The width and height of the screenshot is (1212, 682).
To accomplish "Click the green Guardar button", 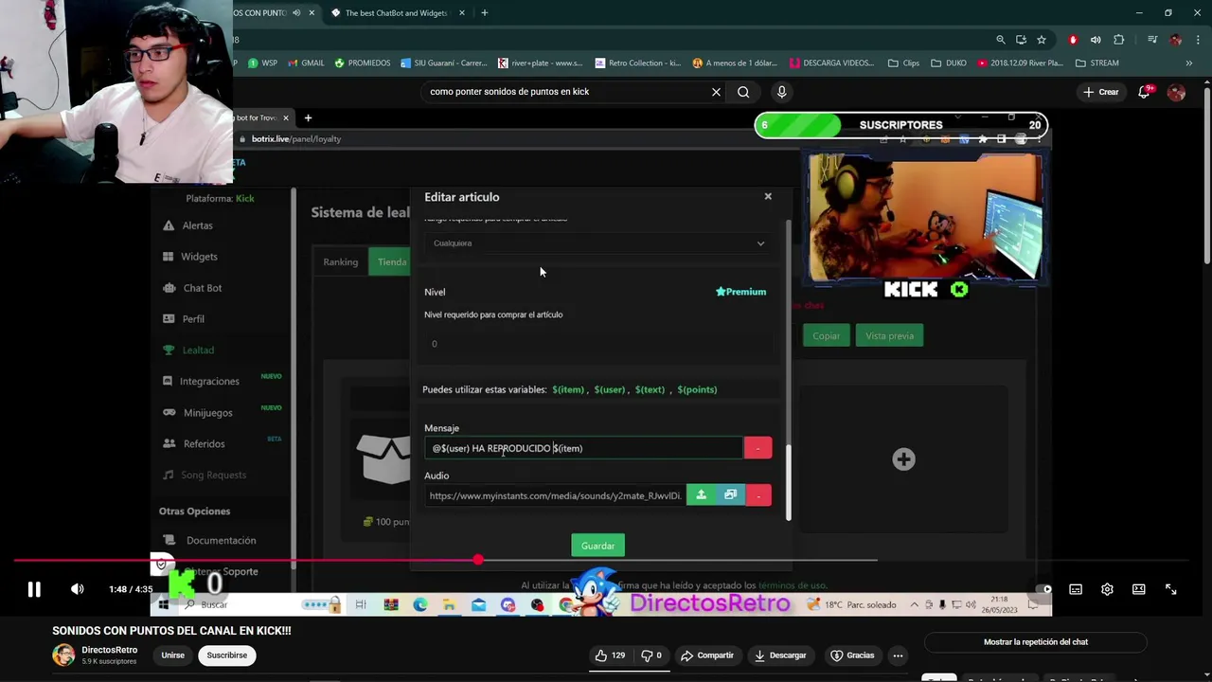I will pos(597,546).
